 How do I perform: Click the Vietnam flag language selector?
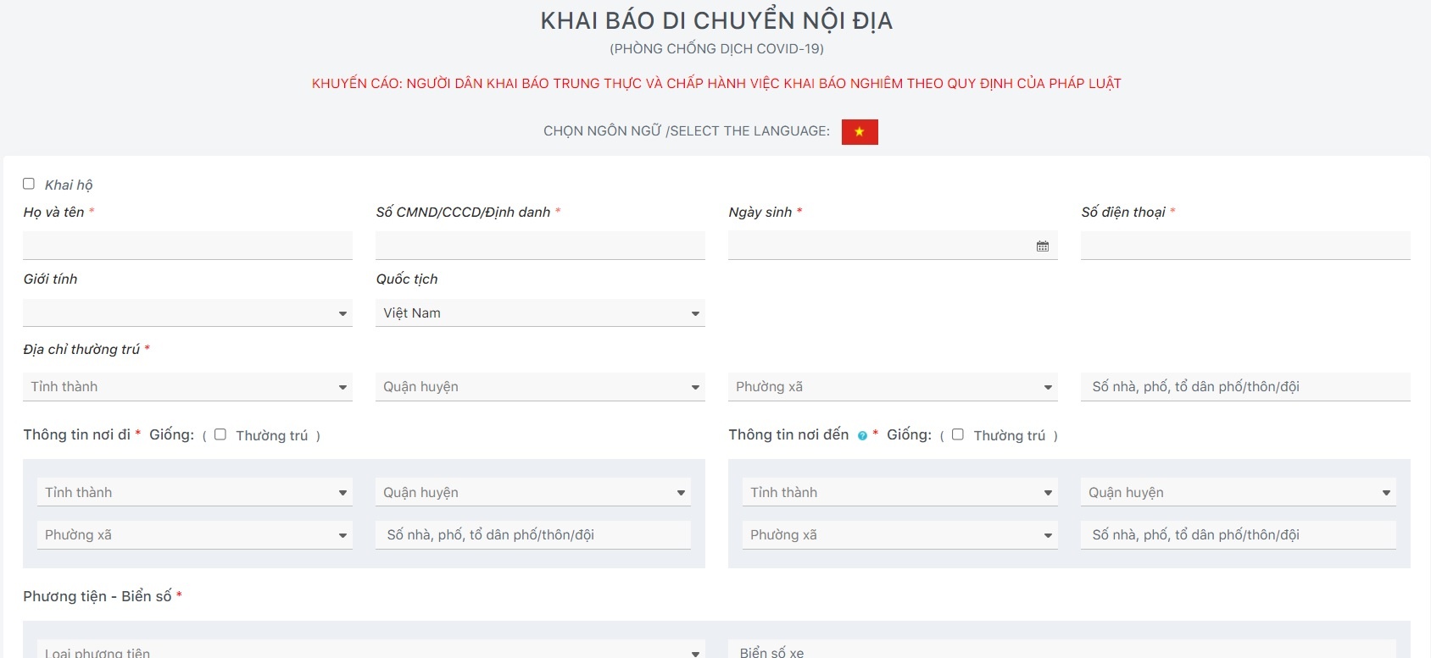[x=859, y=132]
